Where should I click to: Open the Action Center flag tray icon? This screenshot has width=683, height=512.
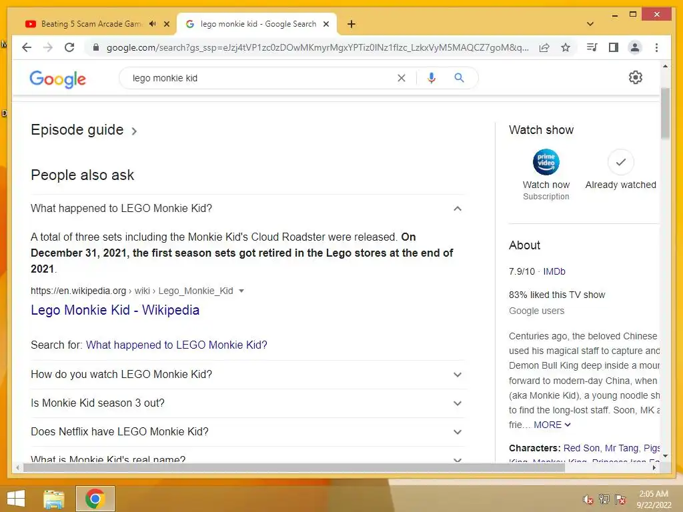[620, 499]
